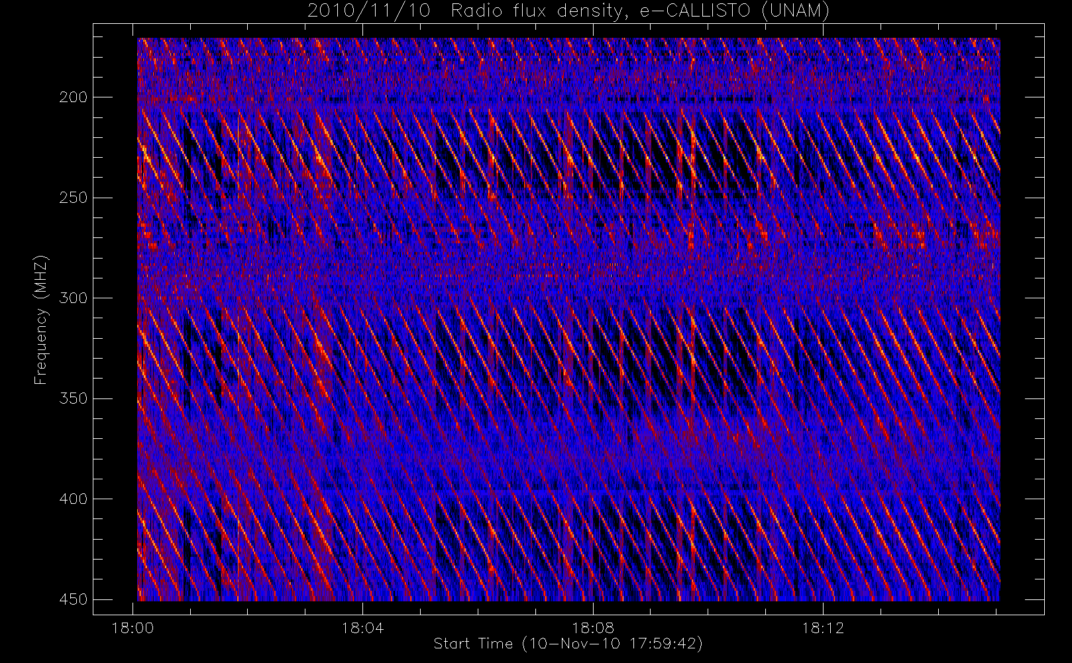Click the 250 frequency tick label
Viewport: 1072px width, 663px height.
click(x=74, y=198)
